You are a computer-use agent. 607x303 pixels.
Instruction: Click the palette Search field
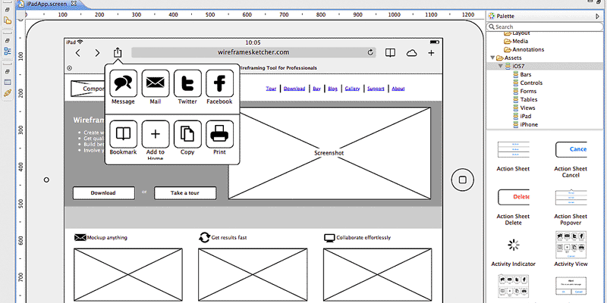(x=545, y=27)
